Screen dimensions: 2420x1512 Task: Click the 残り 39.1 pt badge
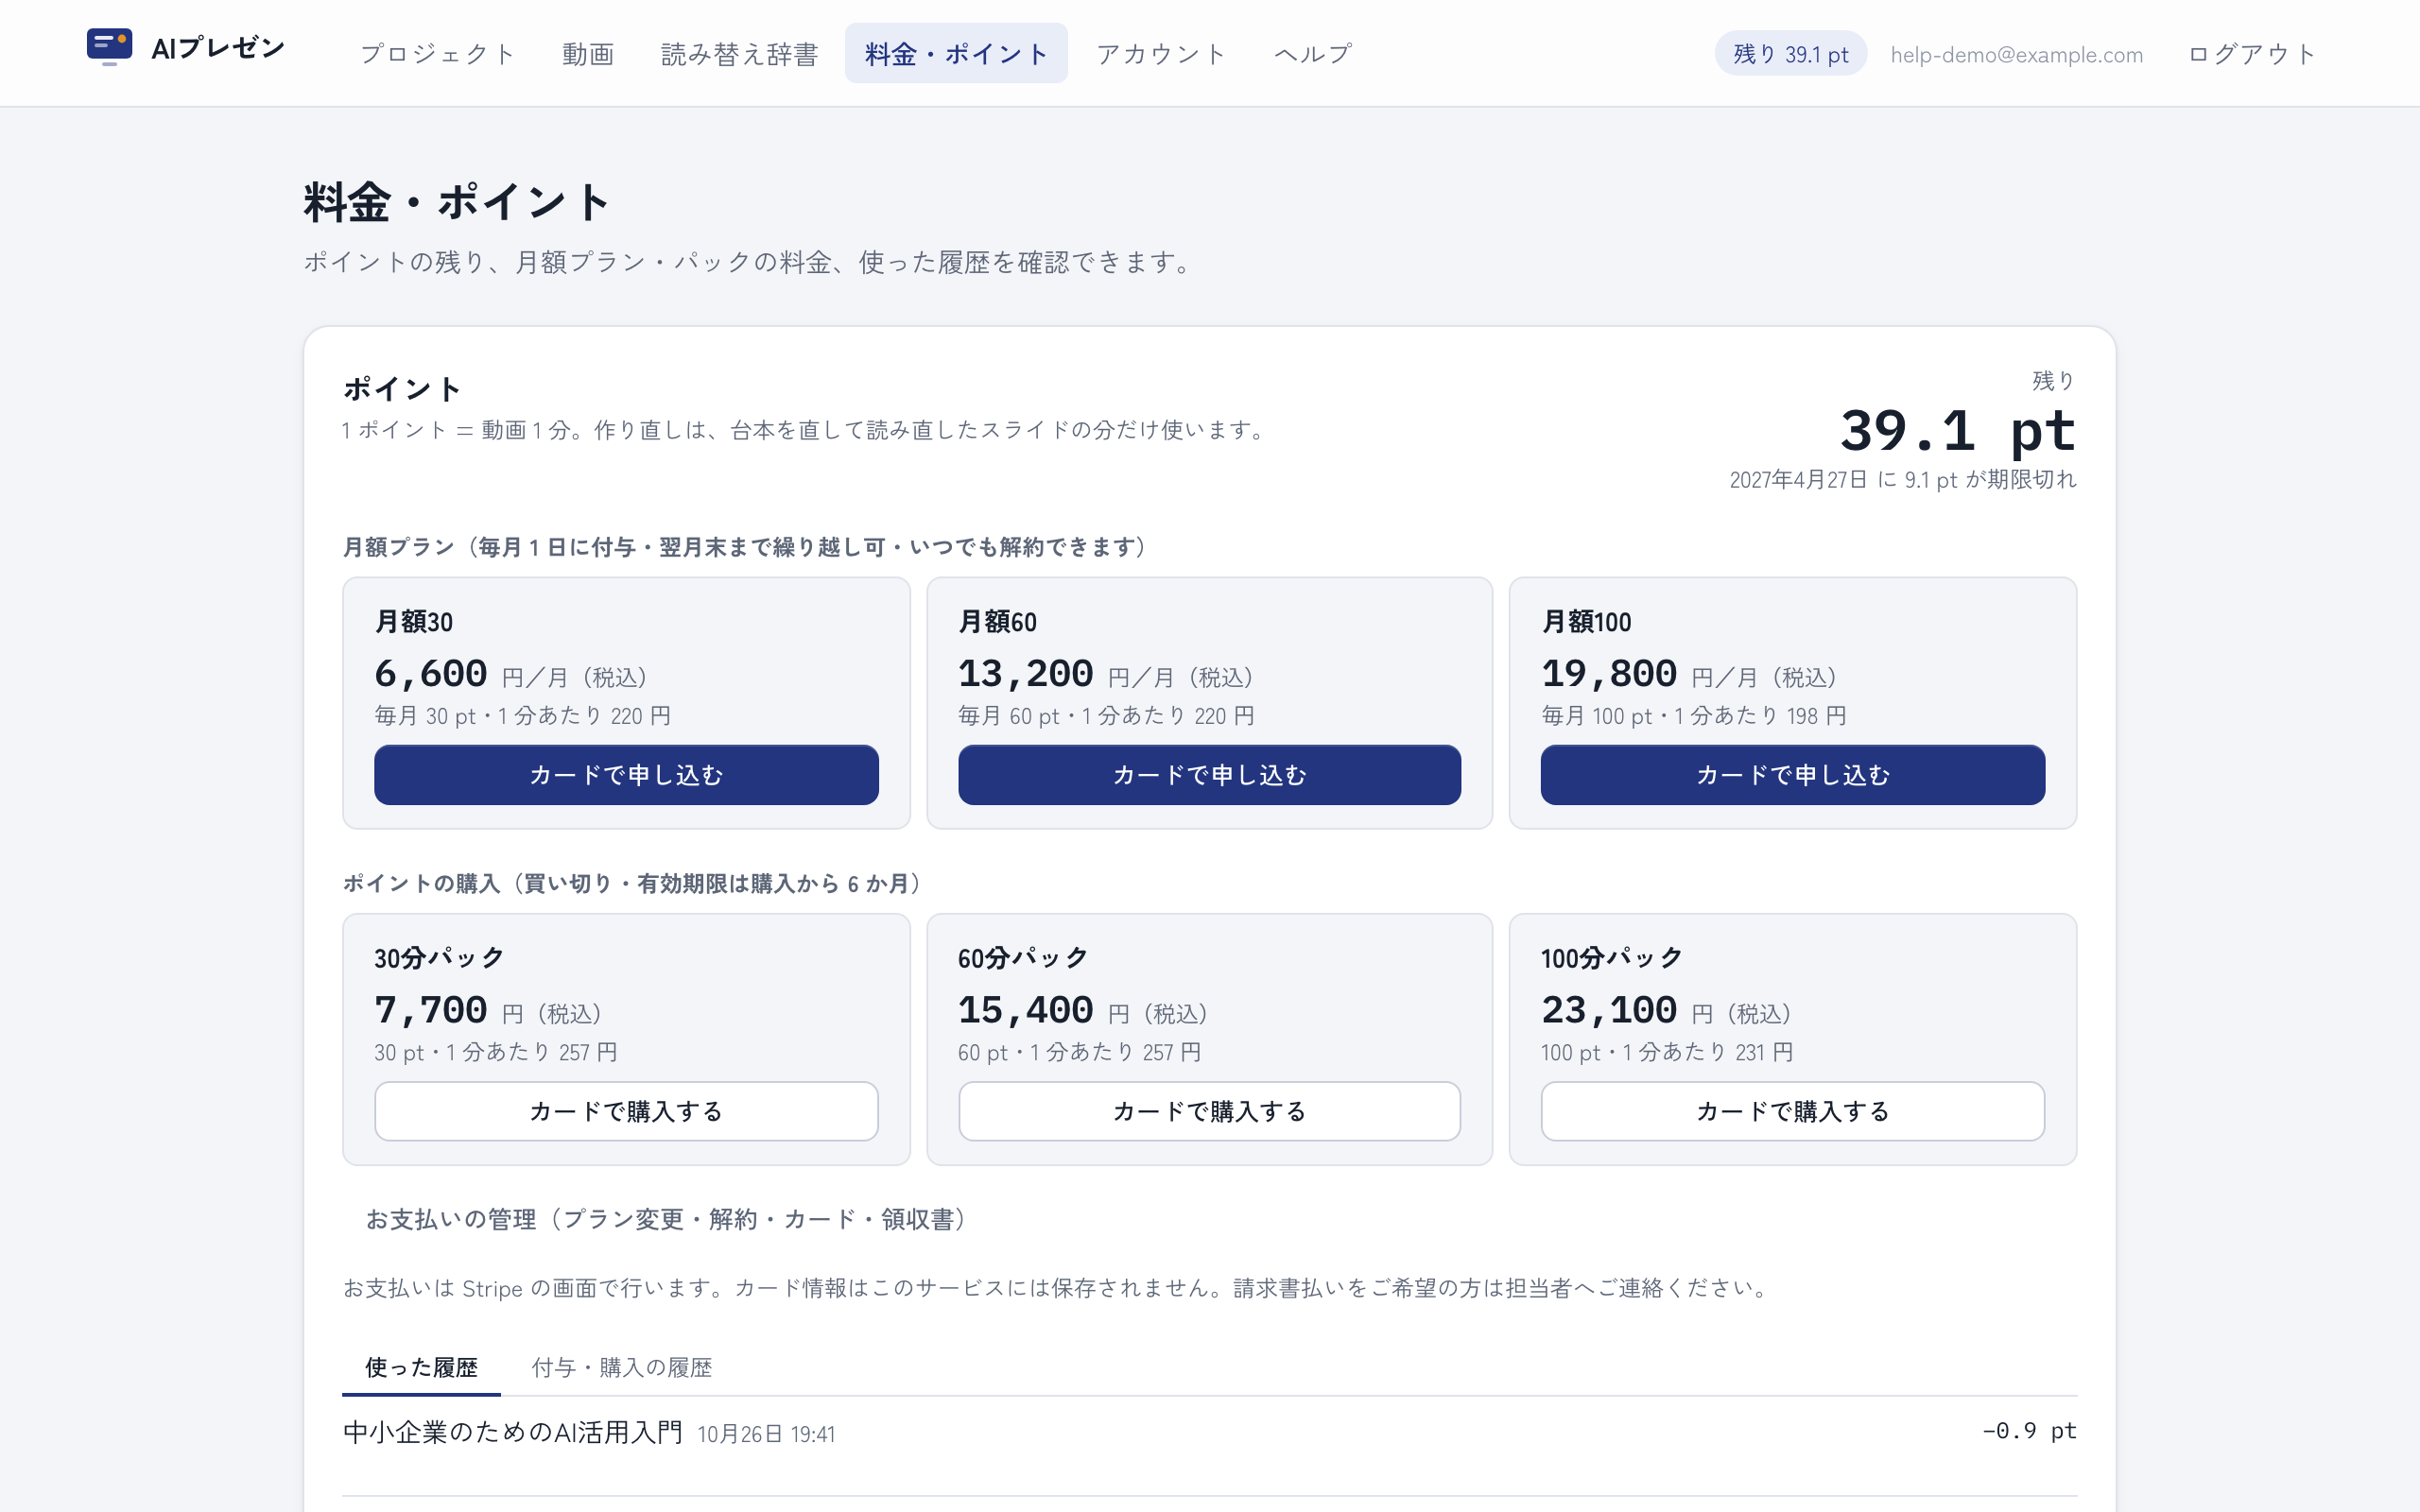click(1790, 54)
